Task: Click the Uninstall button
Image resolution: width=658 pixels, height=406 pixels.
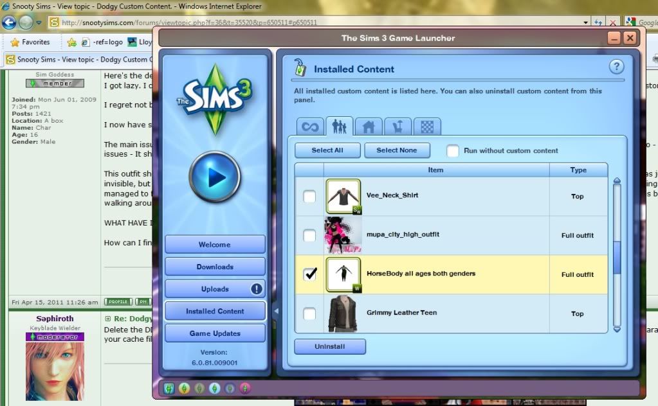Action: pyautogui.click(x=330, y=346)
